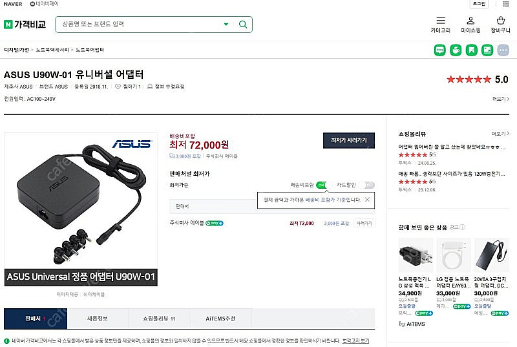Close the shipping fee tooltip
The height and width of the screenshot is (347, 517).
[367, 200]
